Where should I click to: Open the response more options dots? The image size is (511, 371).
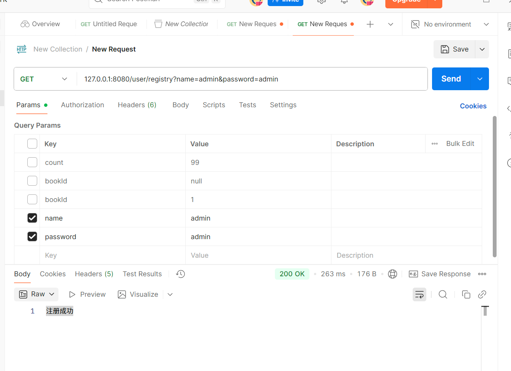[x=482, y=274]
